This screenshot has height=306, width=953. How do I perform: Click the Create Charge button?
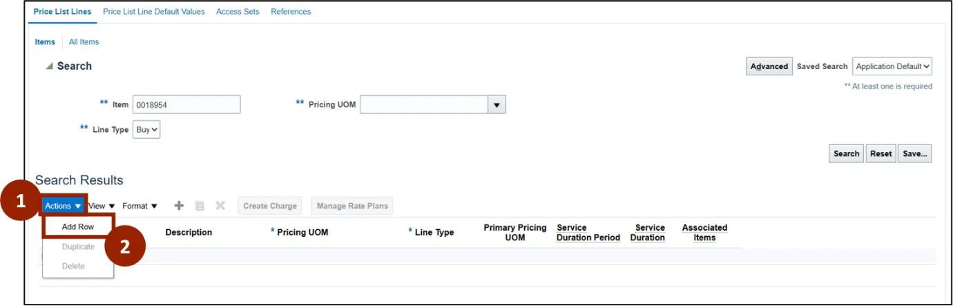(270, 206)
